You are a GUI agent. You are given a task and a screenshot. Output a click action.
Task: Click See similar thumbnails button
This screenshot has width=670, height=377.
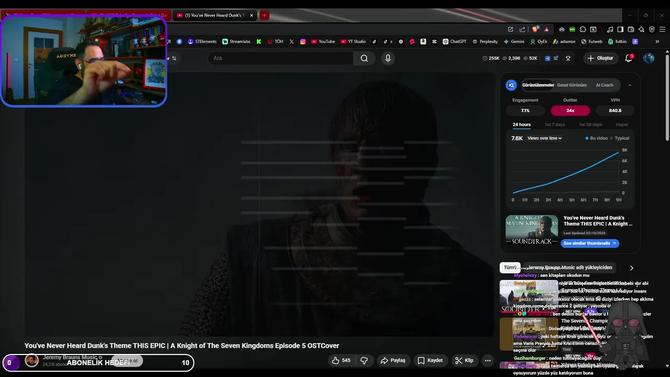(590, 243)
